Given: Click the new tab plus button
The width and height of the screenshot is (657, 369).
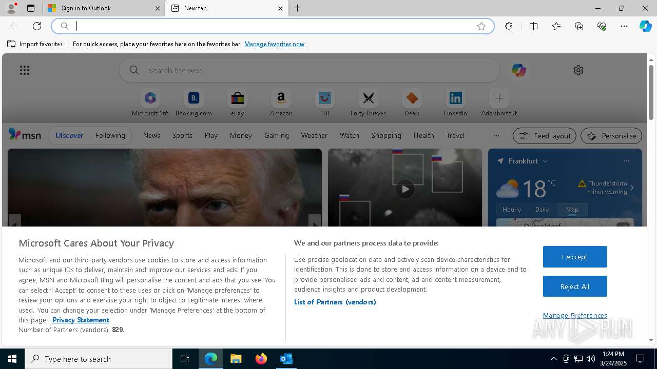Looking at the screenshot, I should 297,8.
